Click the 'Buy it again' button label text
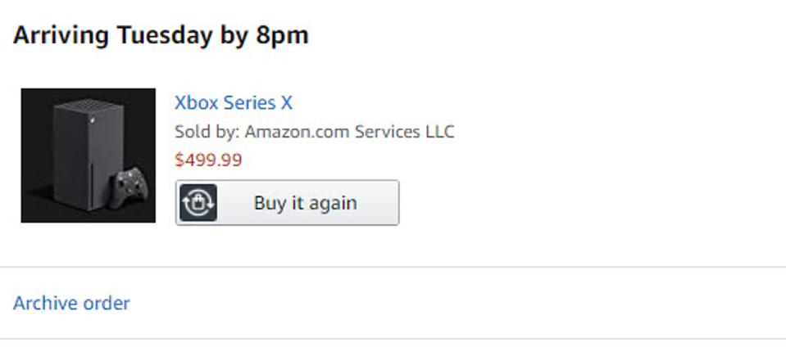Viewport: 786px width, 347px height. (x=305, y=203)
